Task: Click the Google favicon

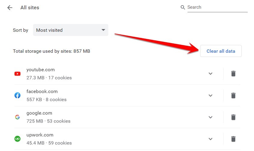Action: [x=17, y=117]
